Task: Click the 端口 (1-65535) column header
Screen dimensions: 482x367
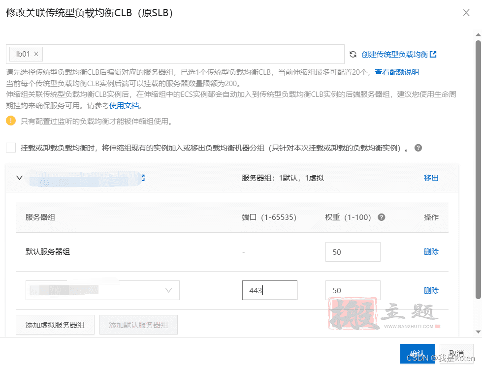Action: (x=269, y=217)
